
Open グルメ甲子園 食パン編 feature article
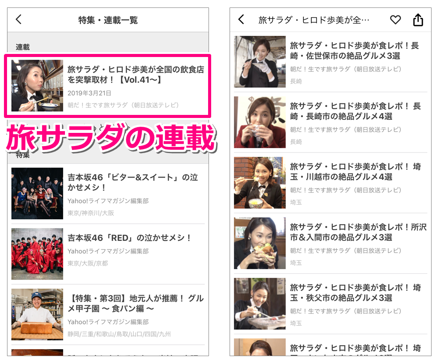135,303
